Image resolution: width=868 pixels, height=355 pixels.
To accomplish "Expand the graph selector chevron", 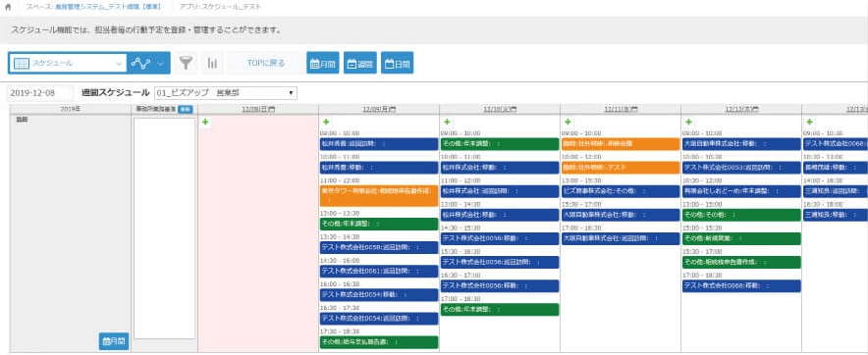I will (160, 64).
